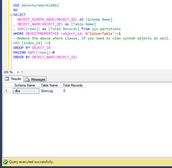This screenshot has height=168, width=172.
Task: Select row header number 1
Action: (8, 91)
